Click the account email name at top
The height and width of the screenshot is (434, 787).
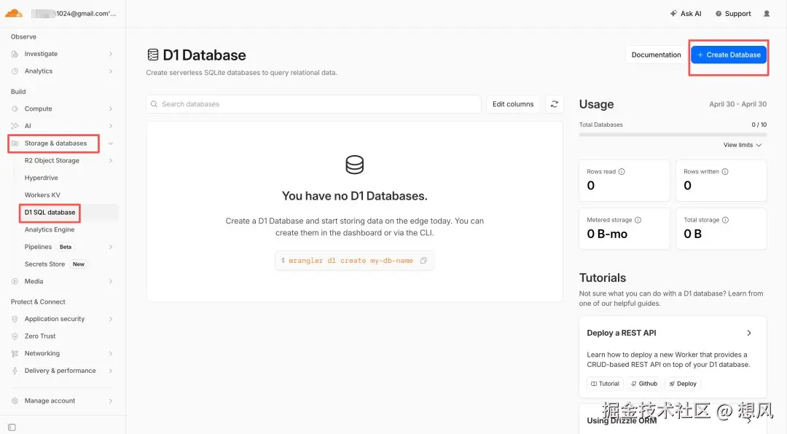(x=74, y=14)
